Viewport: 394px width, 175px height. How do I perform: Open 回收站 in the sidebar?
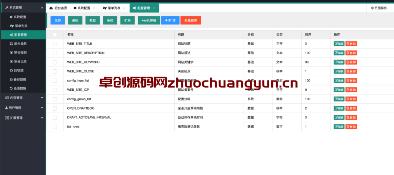[x=23, y=70]
